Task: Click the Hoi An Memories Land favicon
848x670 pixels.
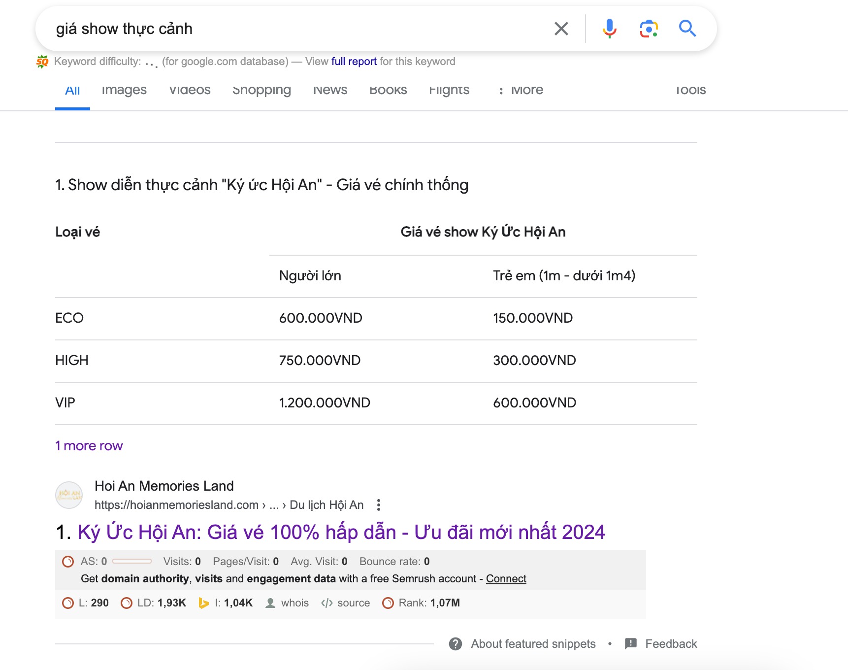Action: pos(69,495)
